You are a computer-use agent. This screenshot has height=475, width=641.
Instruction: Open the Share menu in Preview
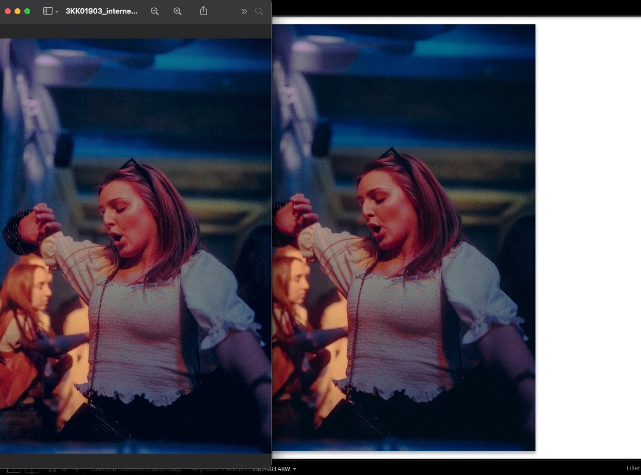coord(204,11)
